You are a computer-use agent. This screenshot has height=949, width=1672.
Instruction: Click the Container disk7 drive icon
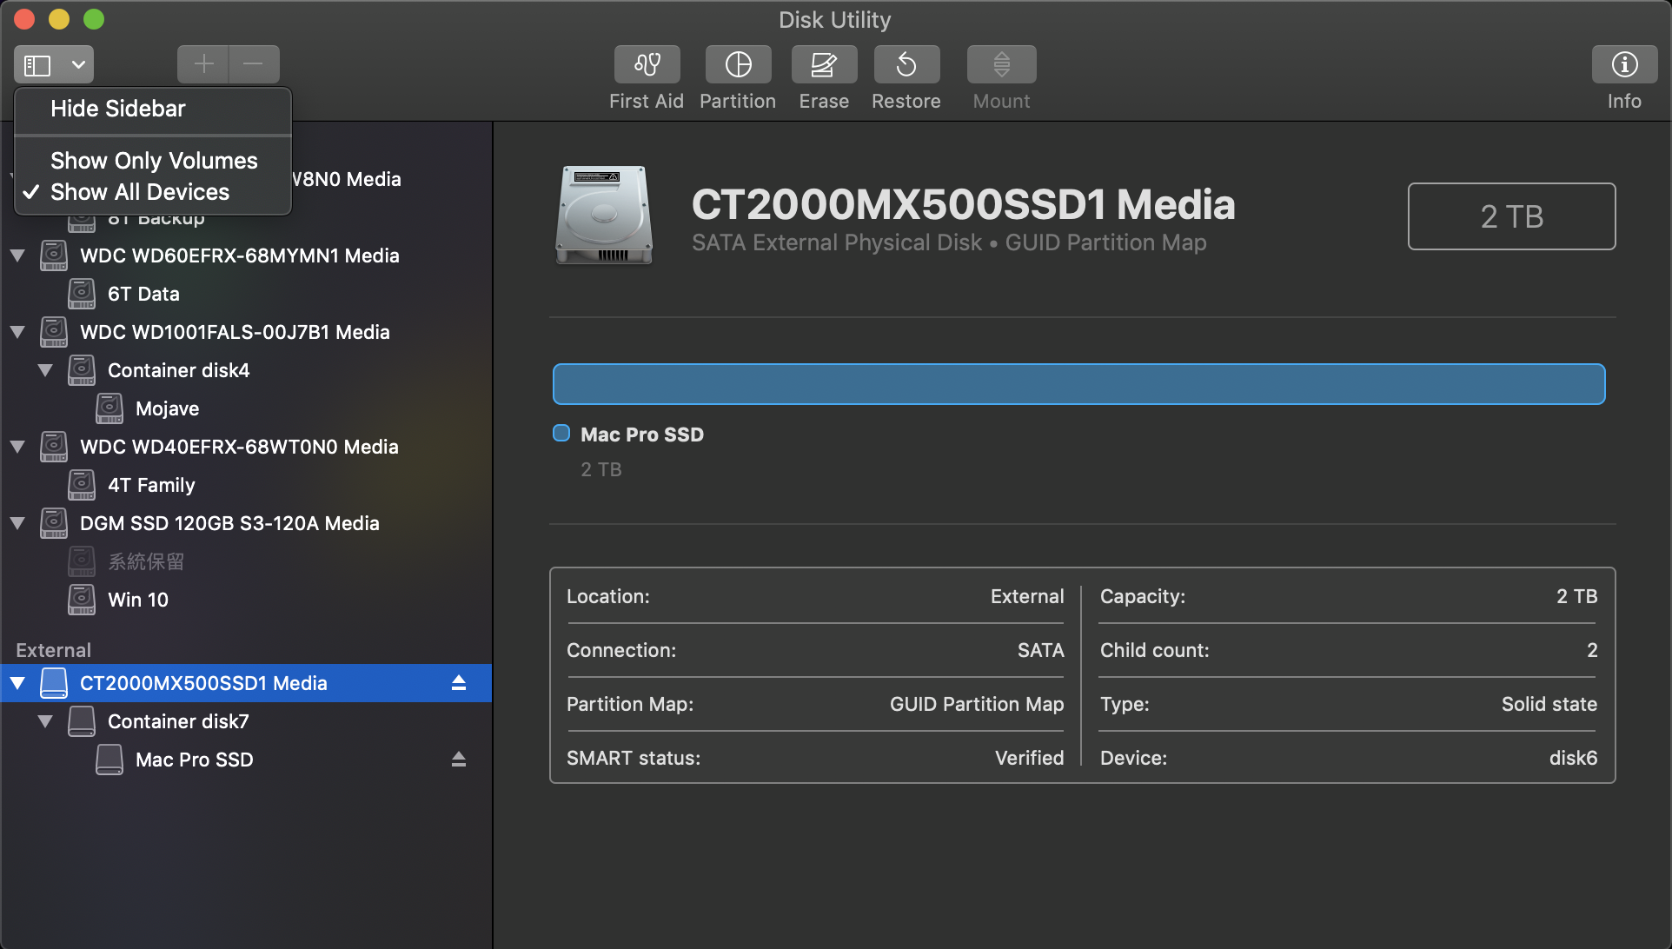pyautogui.click(x=82, y=721)
